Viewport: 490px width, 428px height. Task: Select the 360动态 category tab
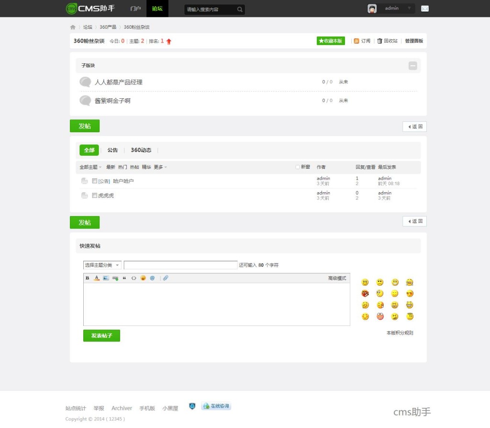coord(141,150)
